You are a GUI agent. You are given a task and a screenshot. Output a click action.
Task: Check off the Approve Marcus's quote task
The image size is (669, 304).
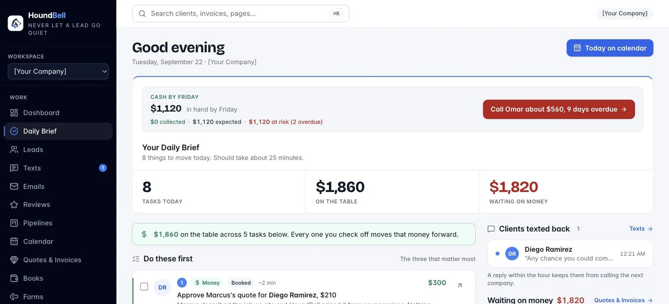tap(144, 287)
